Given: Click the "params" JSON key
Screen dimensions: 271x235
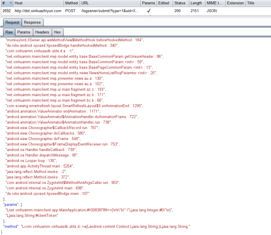Looking at the screenshot, I should (11, 205).
